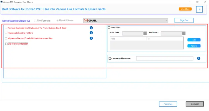Click Saves/Backup/Migrate As label
Screen dimensions: 209x111
16,21
